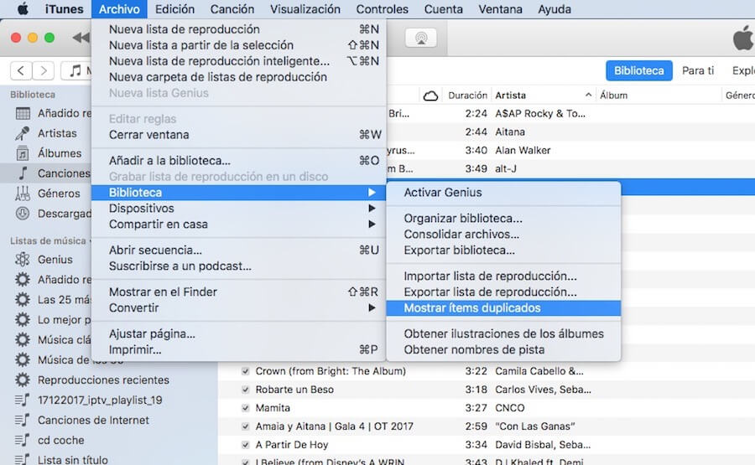Open the Ventana menu
This screenshot has width=755, height=465.
pyautogui.click(x=500, y=9)
